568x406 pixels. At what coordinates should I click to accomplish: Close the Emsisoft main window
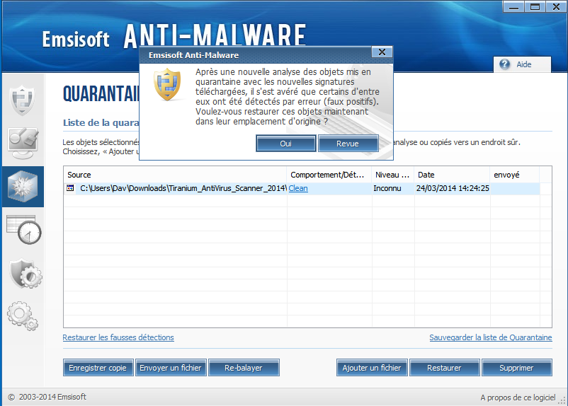click(556, 7)
